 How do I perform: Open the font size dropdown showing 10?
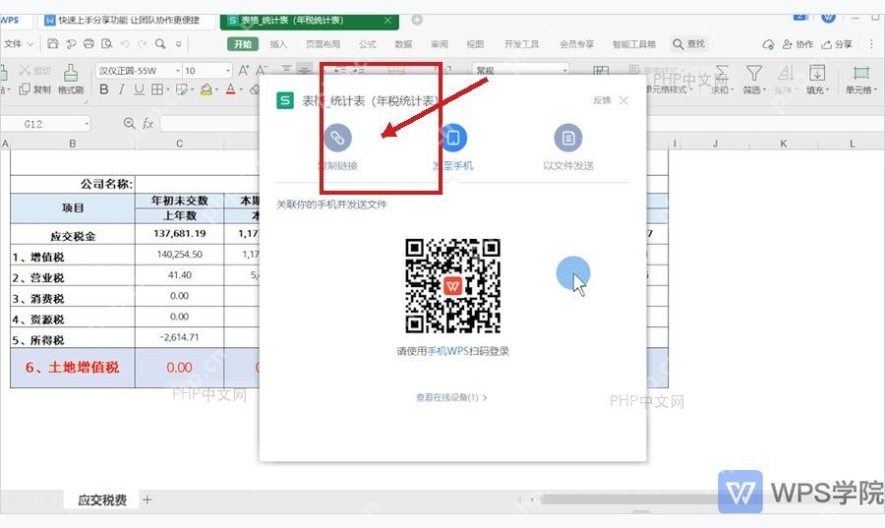coord(228,71)
